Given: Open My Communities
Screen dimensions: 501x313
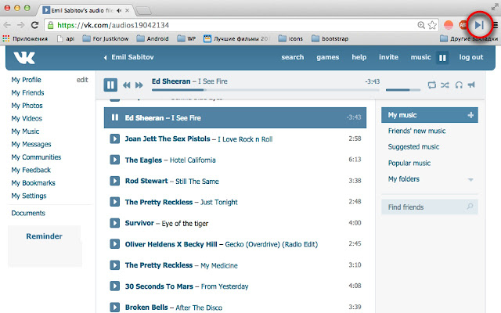Looking at the screenshot, I should pyautogui.click(x=36, y=157).
